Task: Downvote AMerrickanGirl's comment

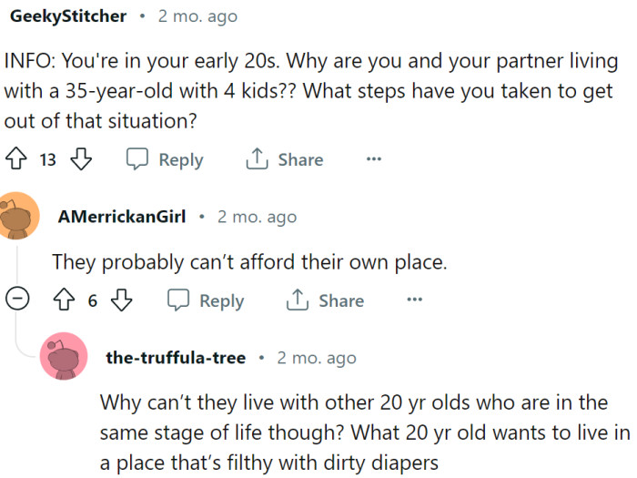Action: [122, 300]
